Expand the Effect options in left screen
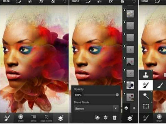Image resolution: width=166 pixels, height=124 pixels. coord(34,118)
